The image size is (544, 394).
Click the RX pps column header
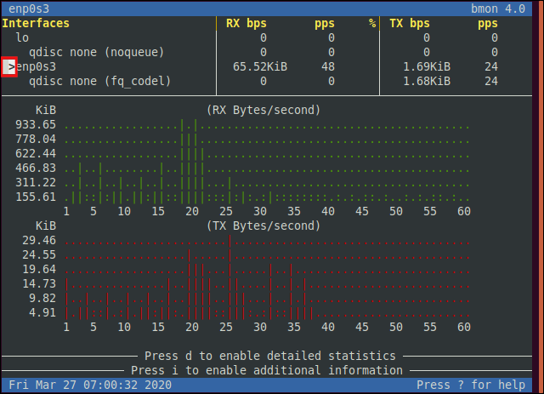[325, 23]
